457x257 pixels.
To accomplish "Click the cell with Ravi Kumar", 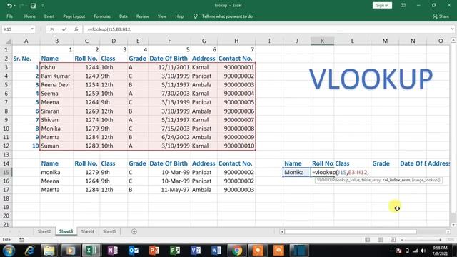I will (56, 76).
